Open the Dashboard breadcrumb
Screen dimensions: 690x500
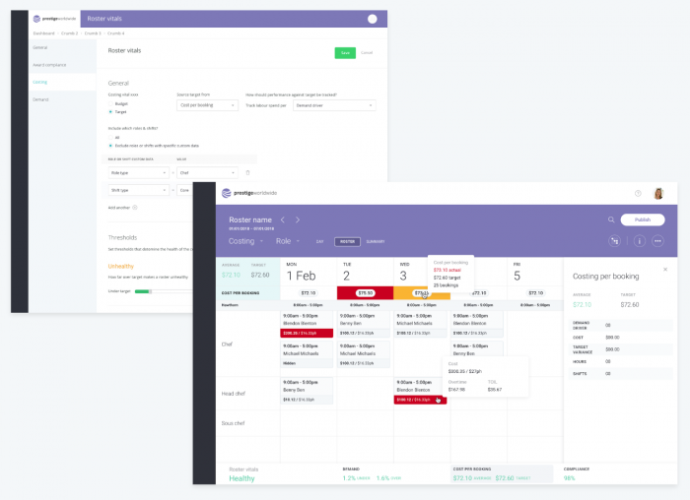coord(44,33)
